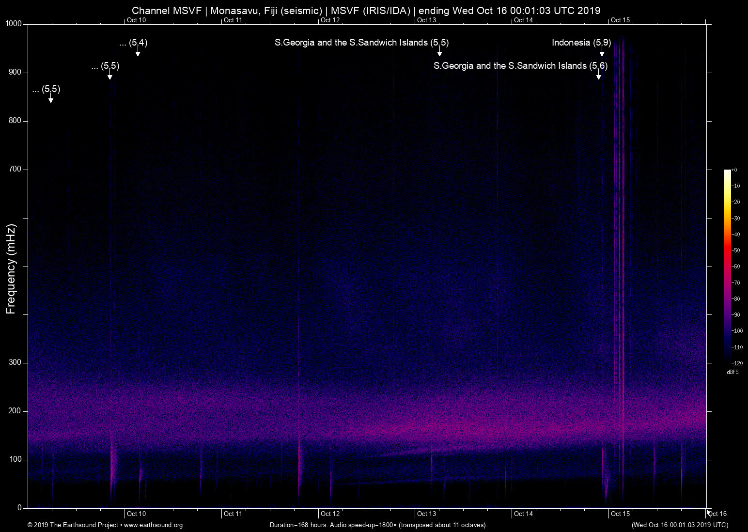Click the S.Georgia and S.Sandwich Islands (5.6) annotation
Viewport: 748px width, 532px height.
[520, 65]
